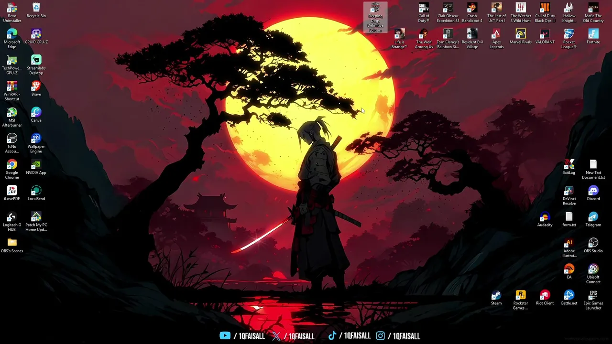Open the OBS's Scenes folder
The width and height of the screenshot is (612, 344).
point(12,246)
